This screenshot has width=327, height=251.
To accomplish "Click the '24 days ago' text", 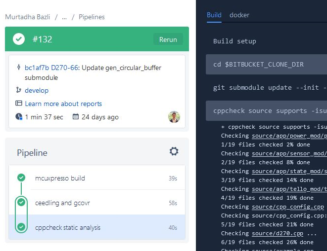I will pos(100,117).
